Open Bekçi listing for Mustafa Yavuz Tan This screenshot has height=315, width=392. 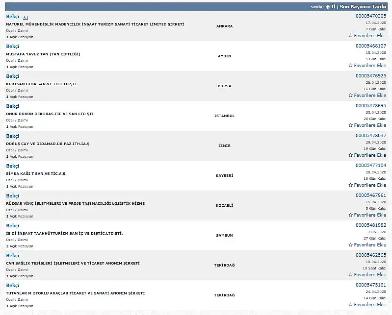[12, 47]
